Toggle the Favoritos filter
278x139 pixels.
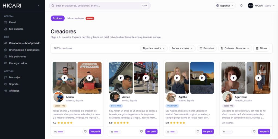pyautogui.click(x=207, y=48)
